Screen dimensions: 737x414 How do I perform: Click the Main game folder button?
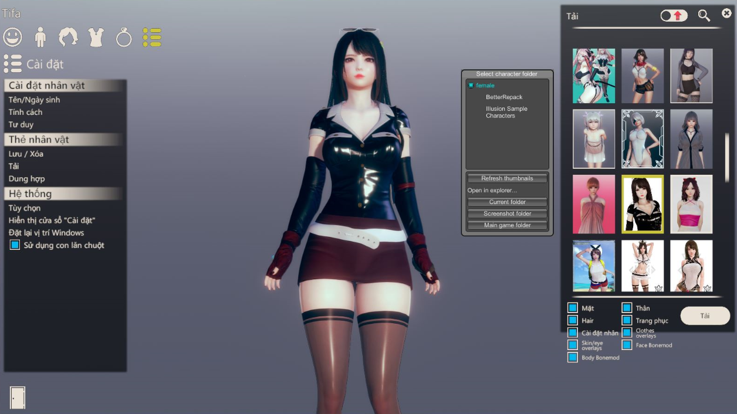[508, 225]
